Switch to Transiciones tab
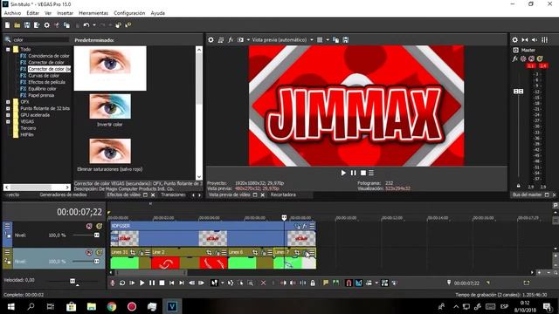Screen dimensions: 559x314 coord(173,195)
